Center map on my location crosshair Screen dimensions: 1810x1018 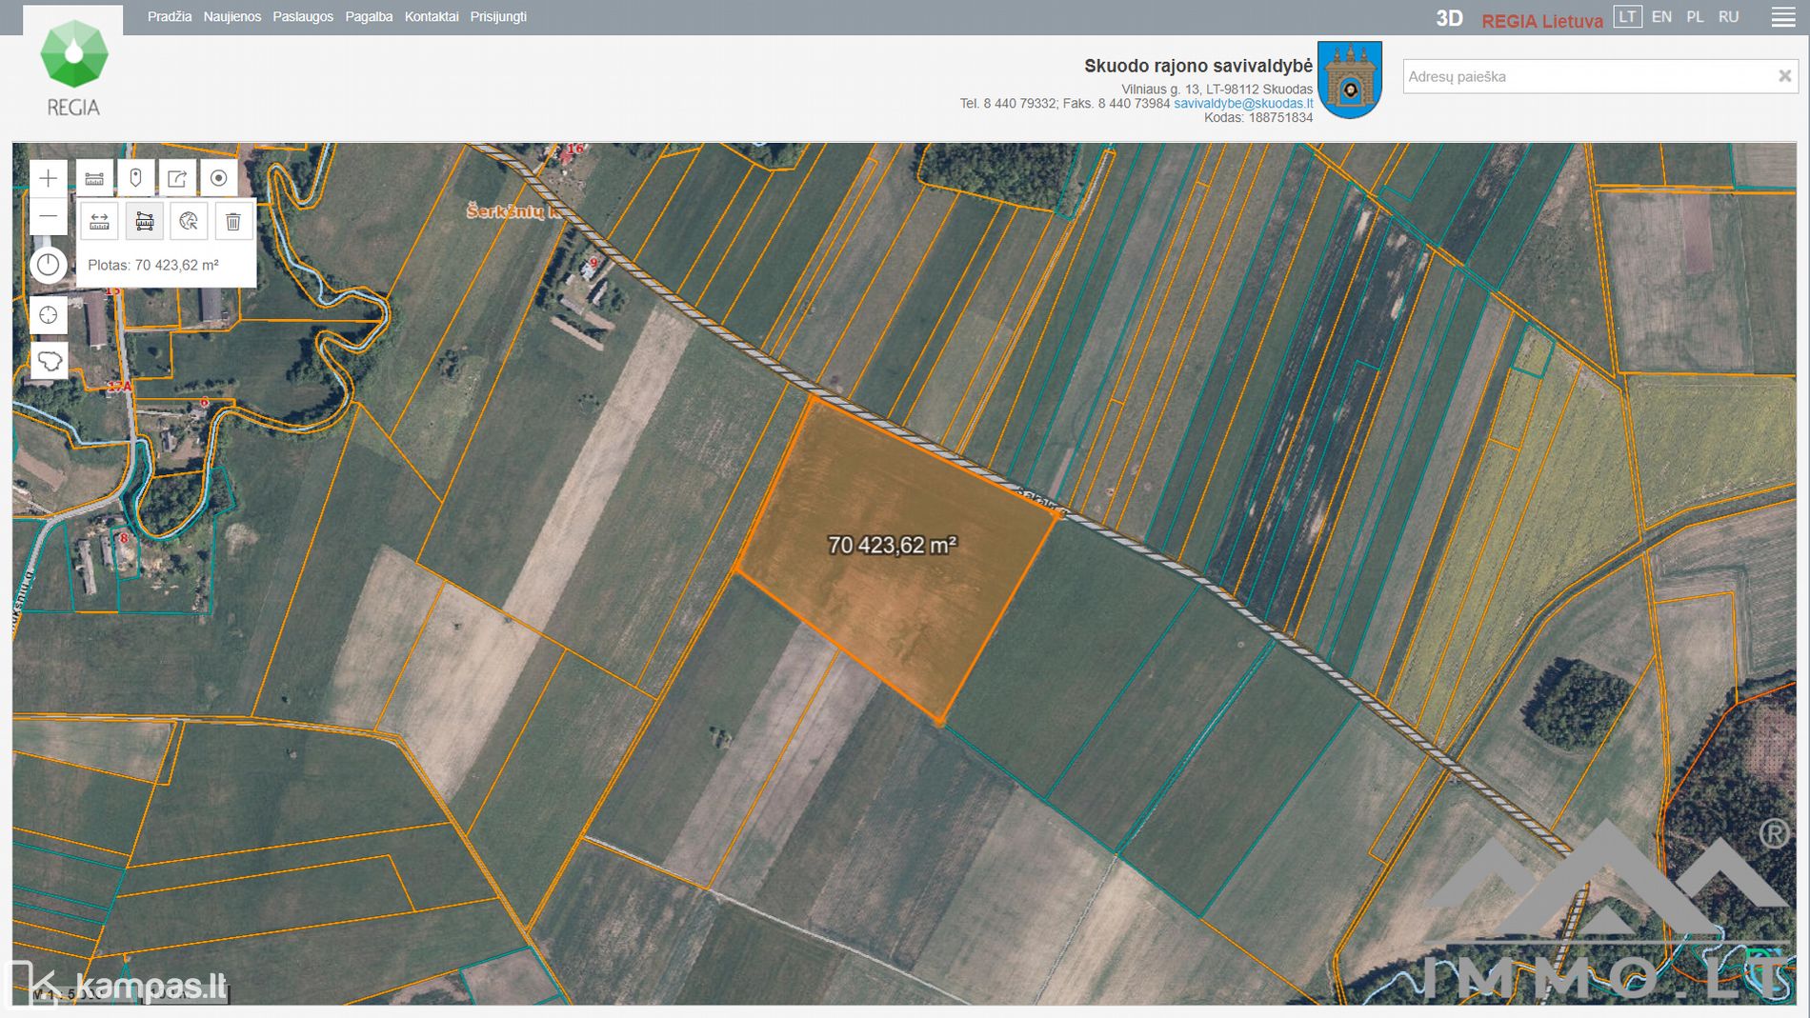click(48, 315)
